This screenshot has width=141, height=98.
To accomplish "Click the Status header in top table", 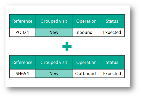I will pos(112,21).
